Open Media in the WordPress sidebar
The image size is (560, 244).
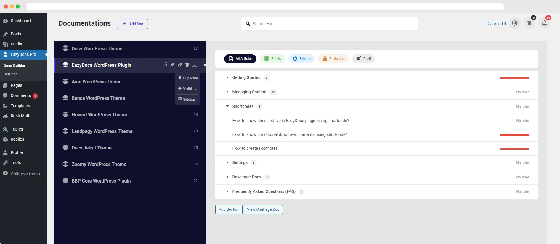(x=24, y=44)
